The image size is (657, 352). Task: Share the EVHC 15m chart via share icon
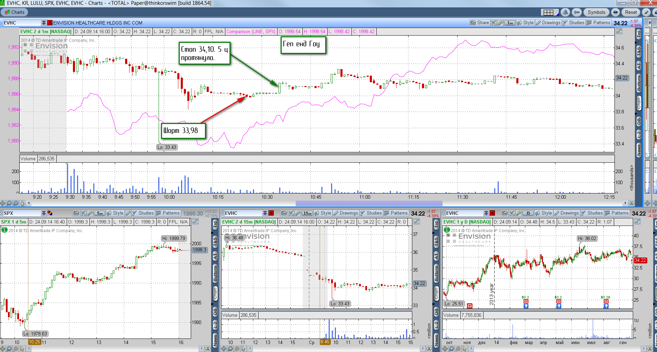click(x=284, y=213)
